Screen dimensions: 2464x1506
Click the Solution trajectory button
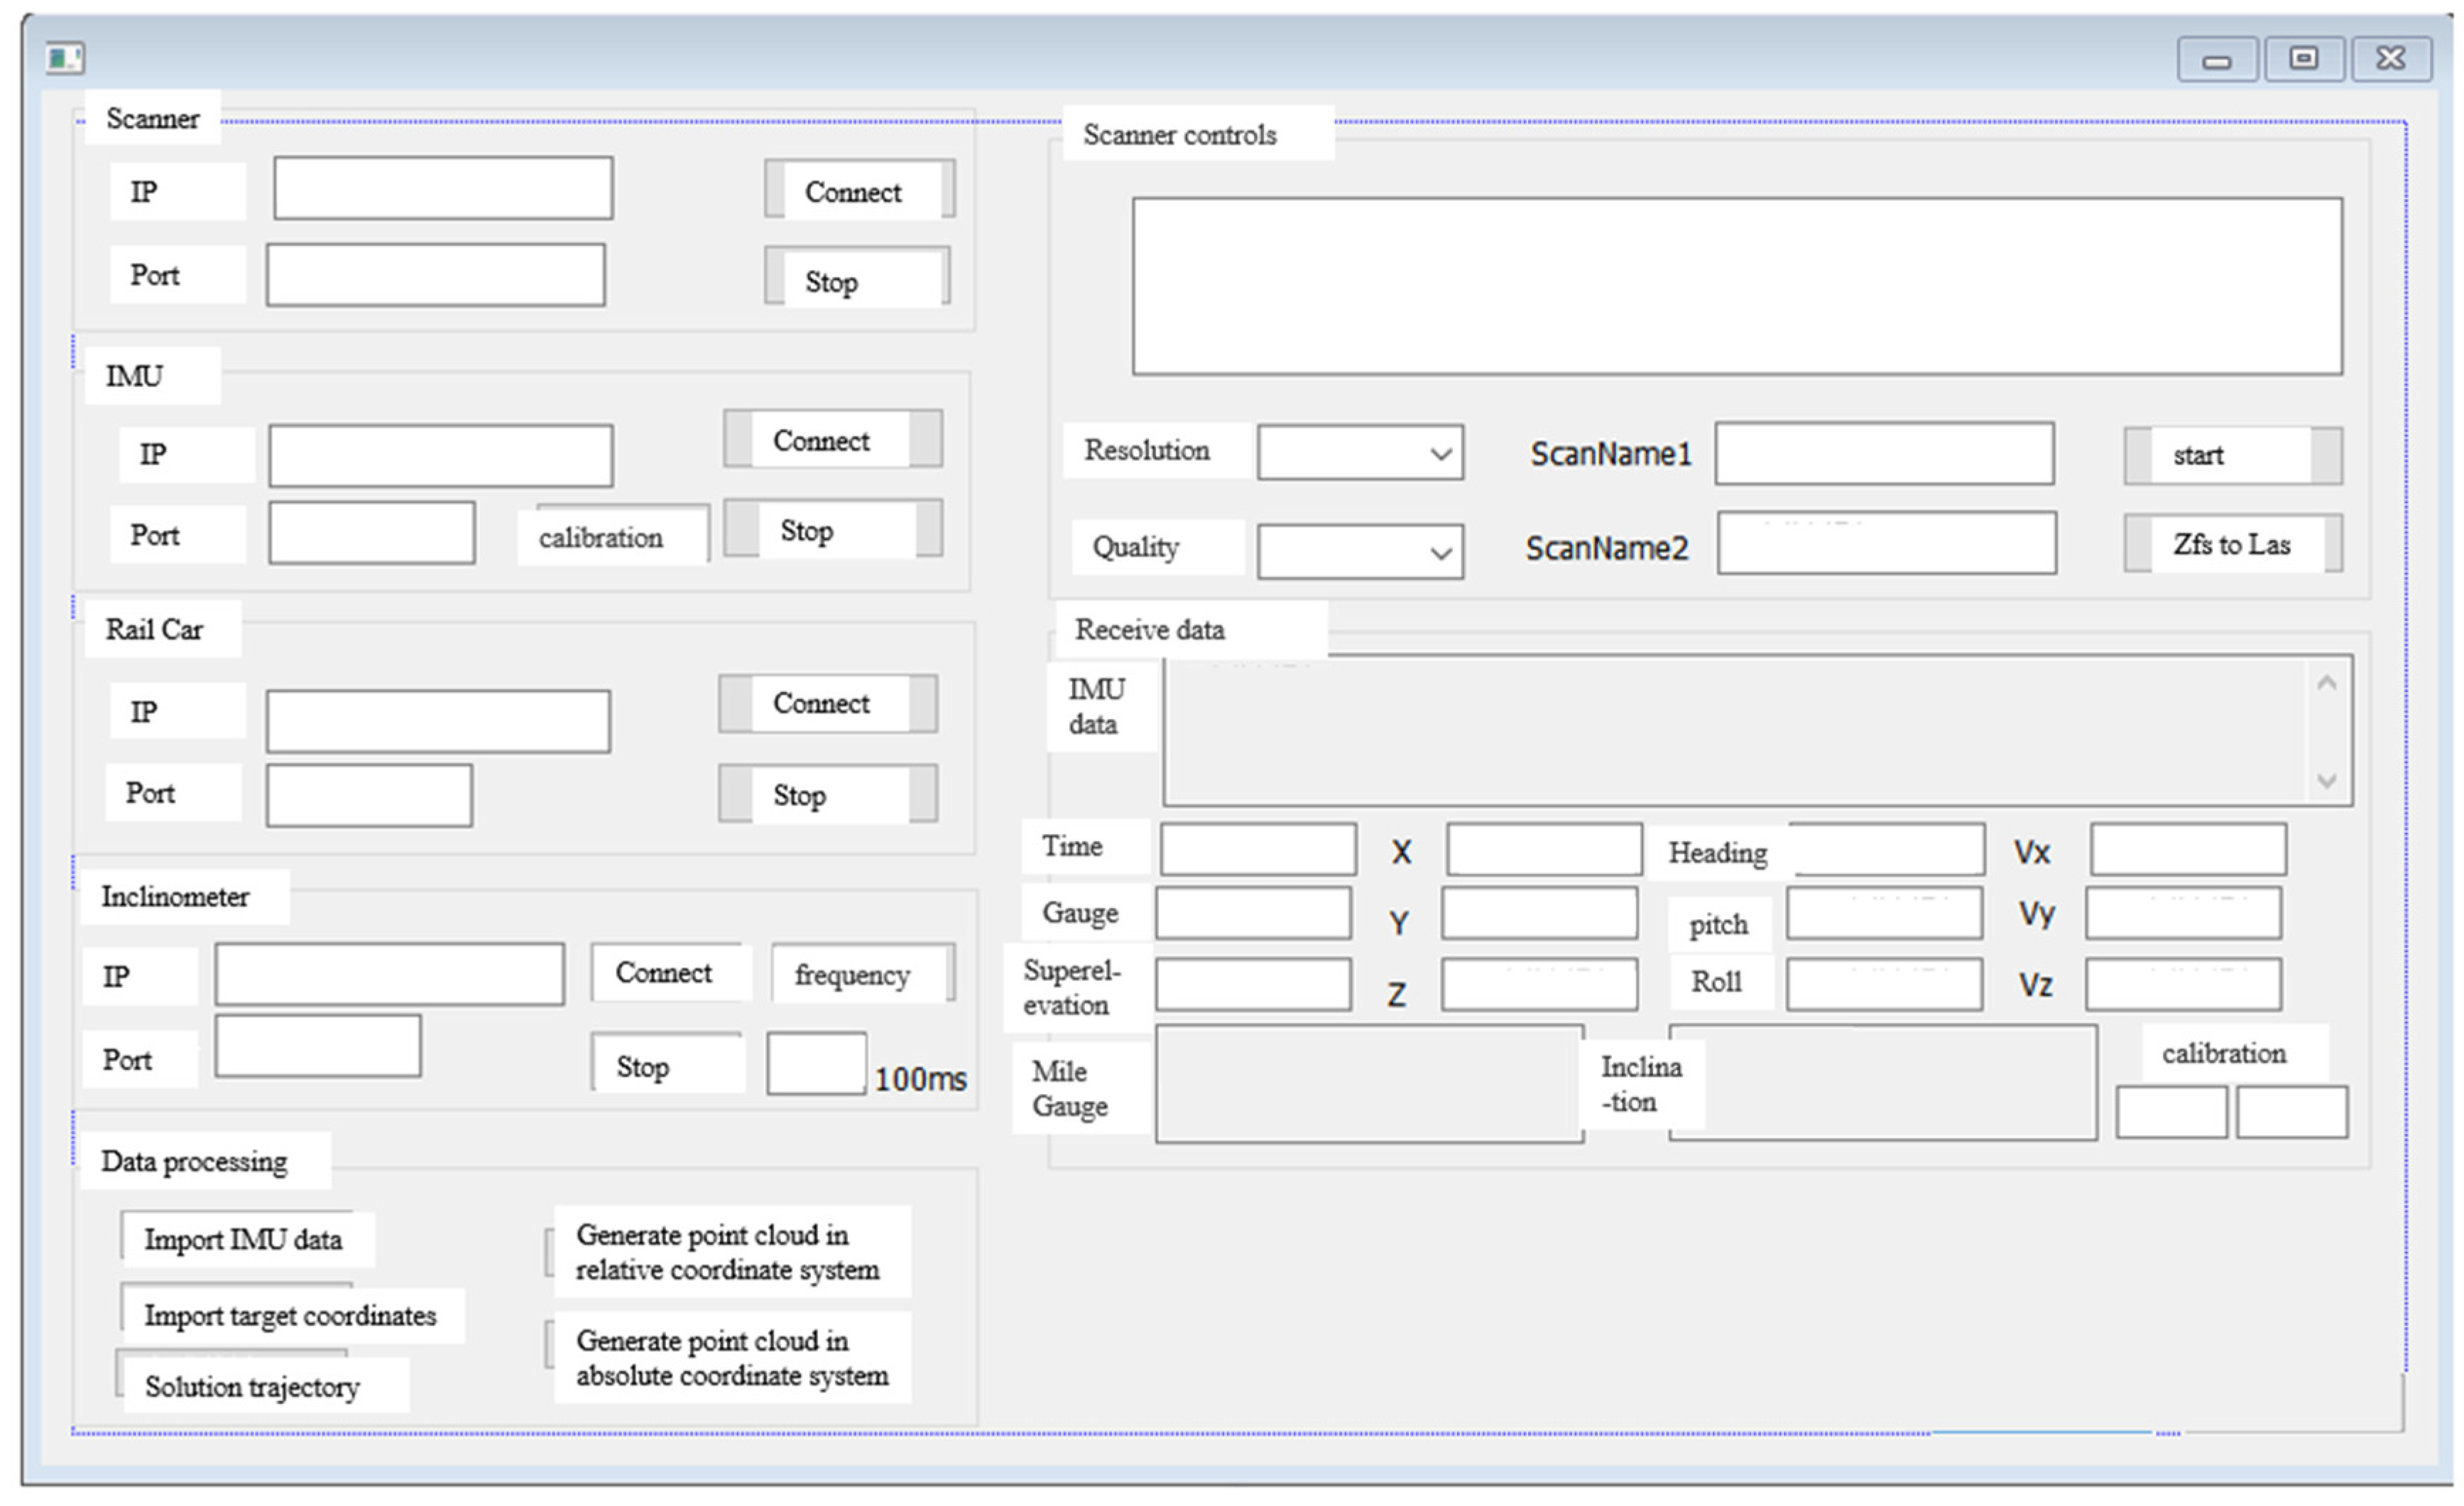pyautogui.click(x=252, y=1386)
